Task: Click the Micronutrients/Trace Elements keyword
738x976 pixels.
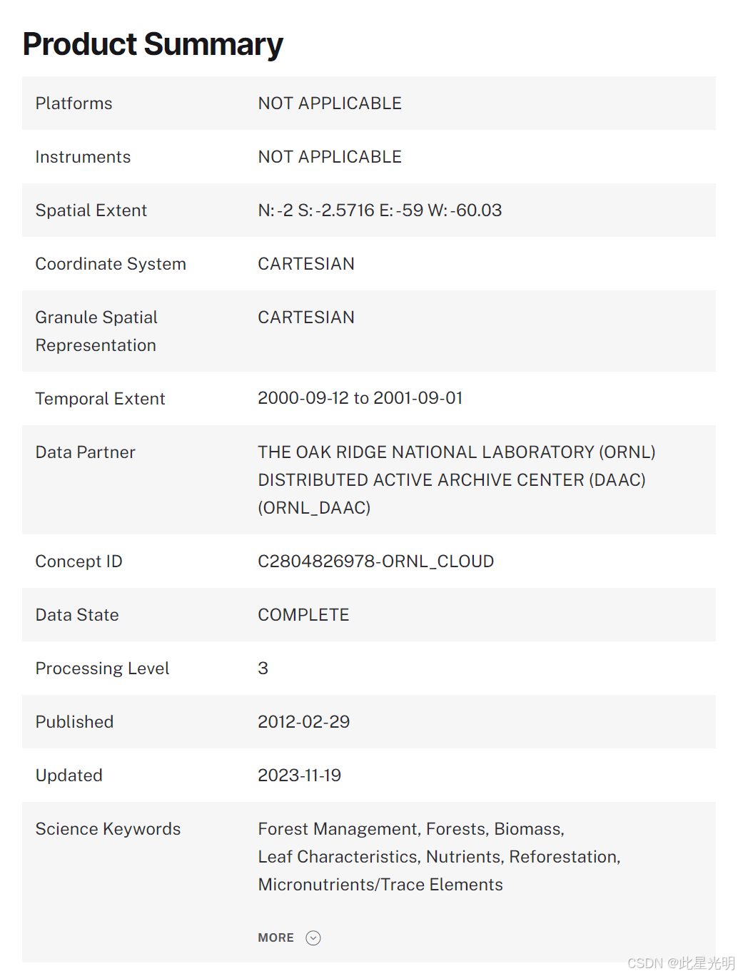Action: click(x=380, y=885)
